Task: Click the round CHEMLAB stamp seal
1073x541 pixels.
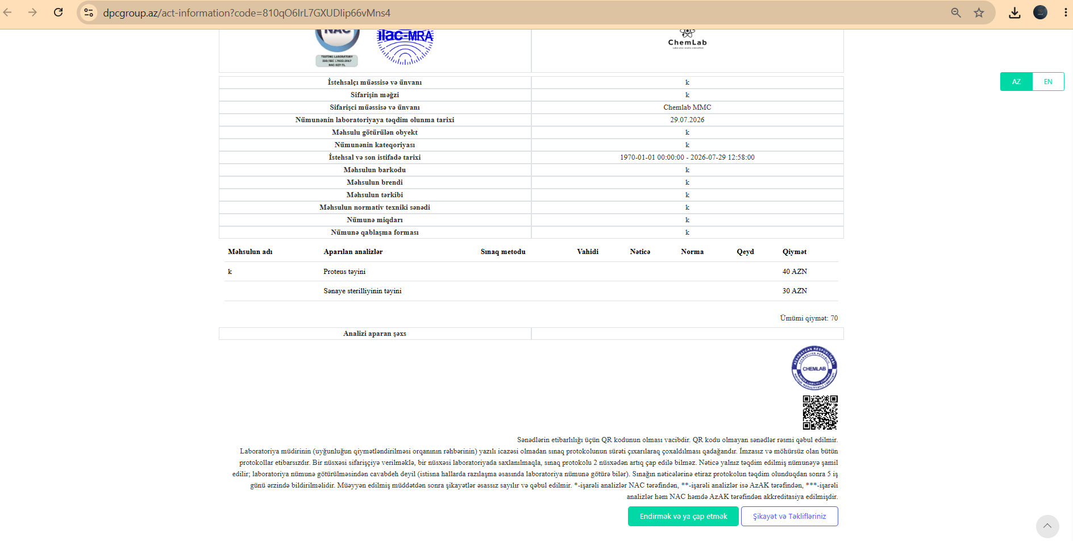Action: coord(814,368)
